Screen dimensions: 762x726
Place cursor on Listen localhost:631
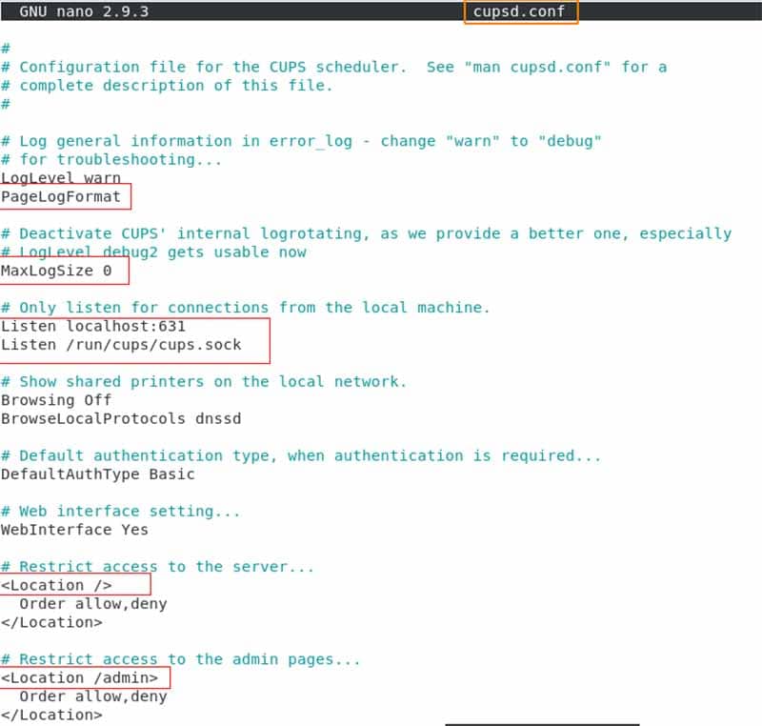click(x=93, y=326)
